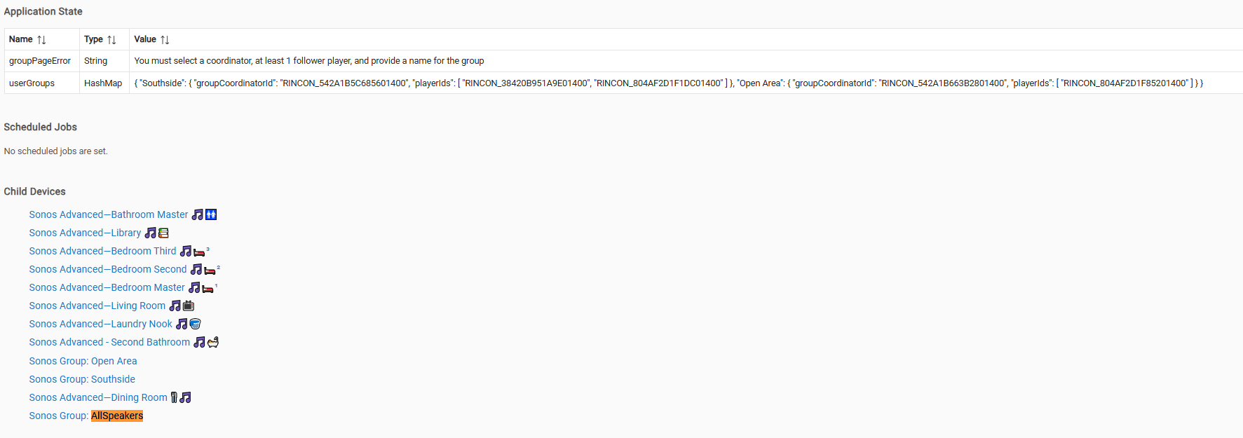
Task: Sort table by Value column arrows
Action: (x=165, y=40)
